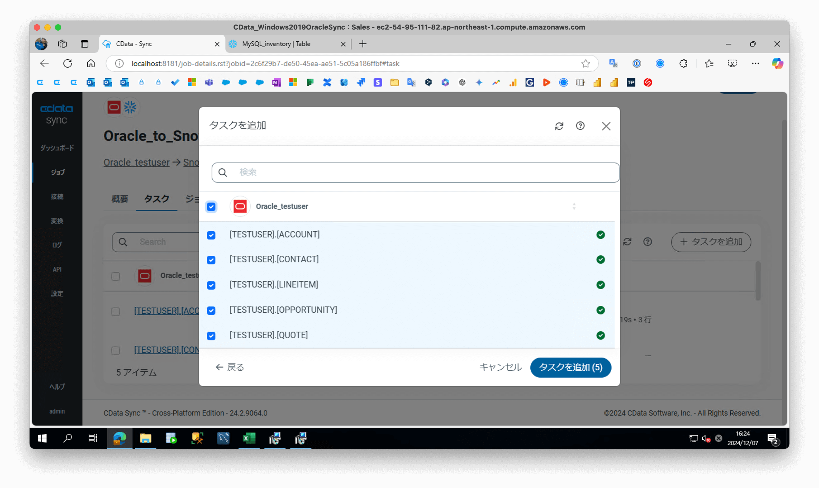This screenshot has width=819, height=488.
Task: Click the sort arrows in the Oracle_testuser header
Action: (x=574, y=207)
